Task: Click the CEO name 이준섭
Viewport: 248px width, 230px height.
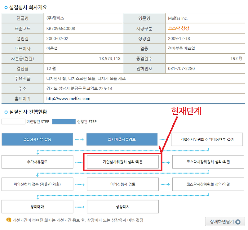Action: point(52,48)
